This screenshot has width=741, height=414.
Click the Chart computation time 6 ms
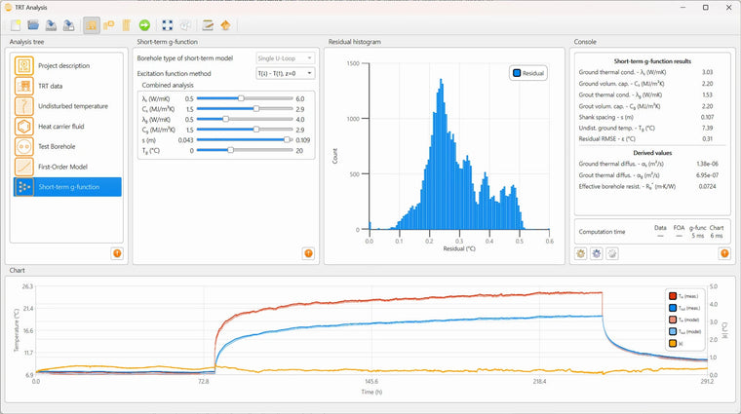[x=717, y=236]
